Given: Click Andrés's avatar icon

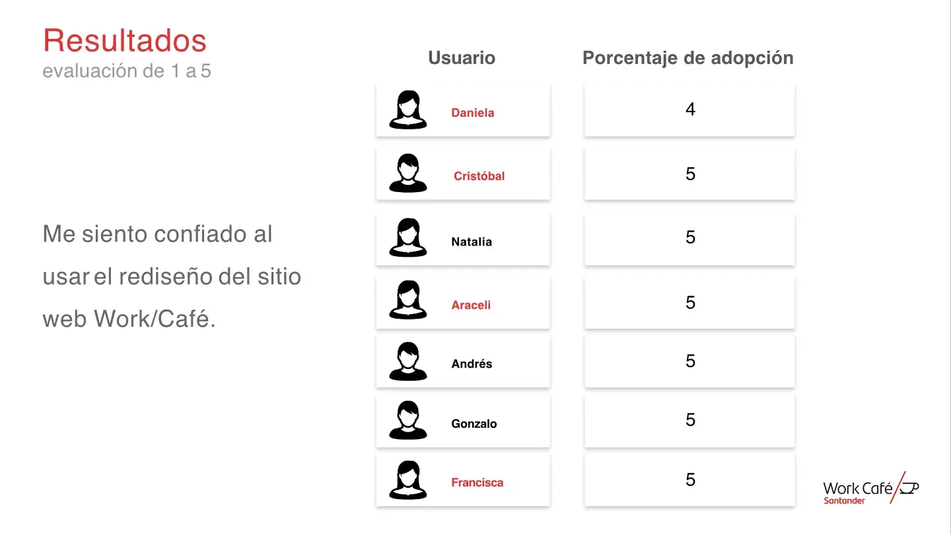Looking at the screenshot, I should [x=407, y=361].
